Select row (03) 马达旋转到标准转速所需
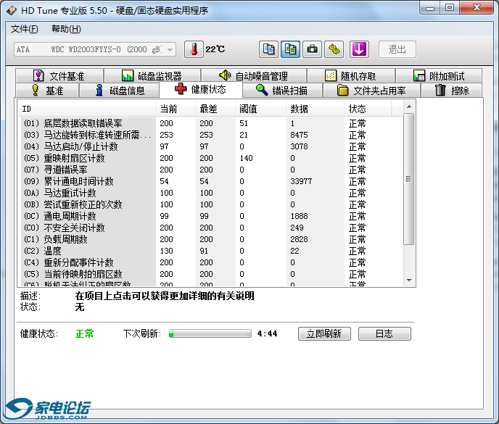 pos(212,135)
